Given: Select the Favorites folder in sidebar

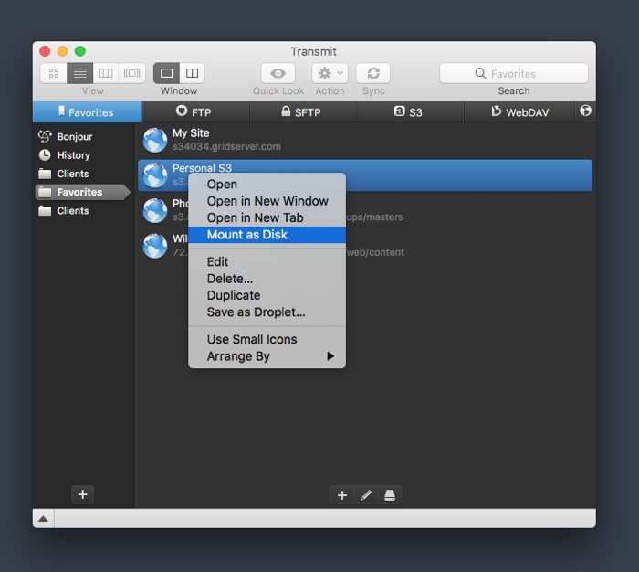Looking at the screenshot, I should coord(83,192).
